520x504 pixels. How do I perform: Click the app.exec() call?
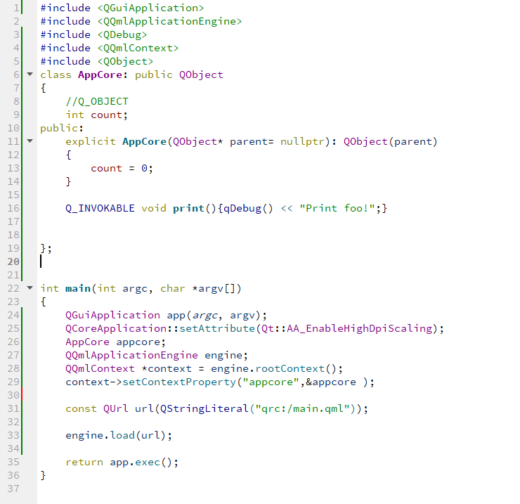[x=144, y=463]
